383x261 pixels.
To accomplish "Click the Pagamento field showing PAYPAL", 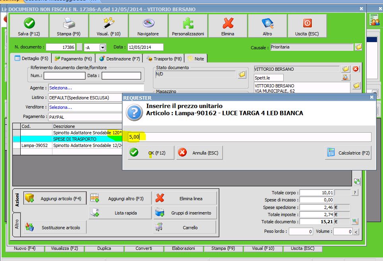I will click(85, 117).
